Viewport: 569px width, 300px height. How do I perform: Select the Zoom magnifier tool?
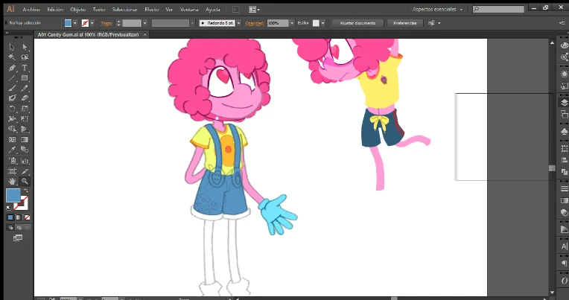(25, 181)
